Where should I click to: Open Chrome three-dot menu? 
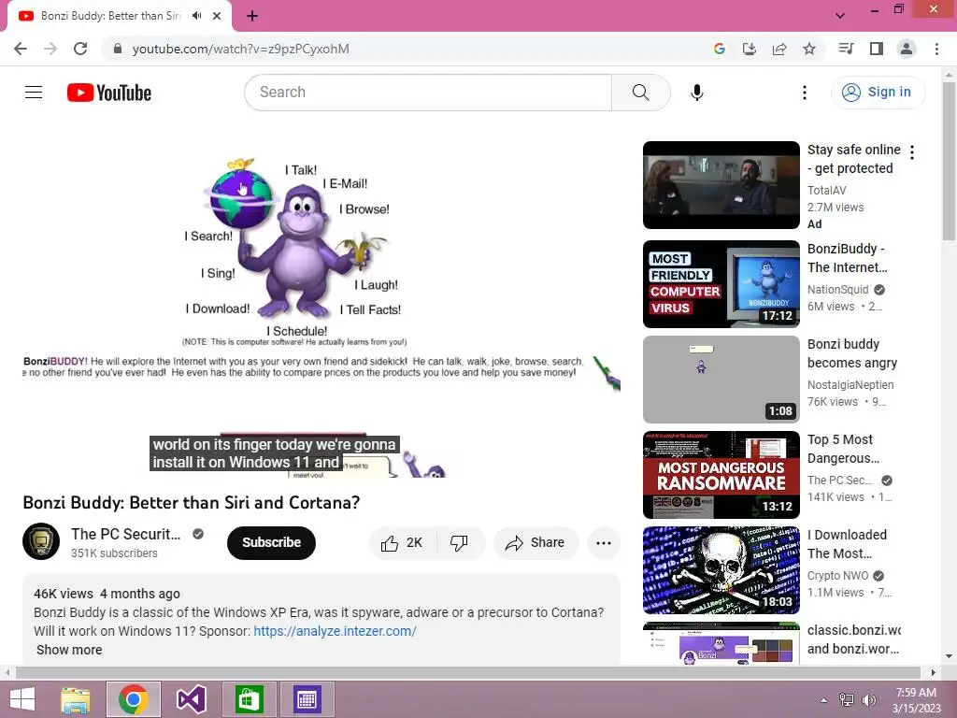pos(936,49)
